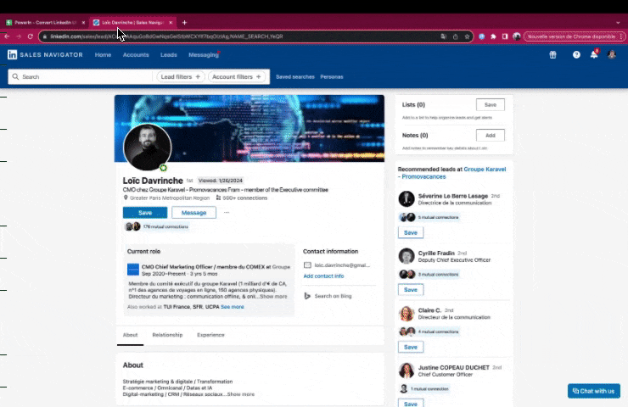Save Cyrille Fradin as lead
This screenshot has height=407, width=628.
click(x=411, y=289)
